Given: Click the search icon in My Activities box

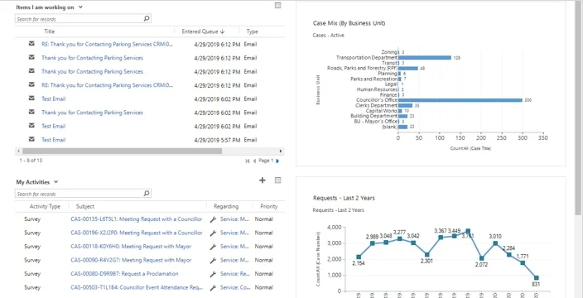Looking at the screenshot, I should coord(147,193).
